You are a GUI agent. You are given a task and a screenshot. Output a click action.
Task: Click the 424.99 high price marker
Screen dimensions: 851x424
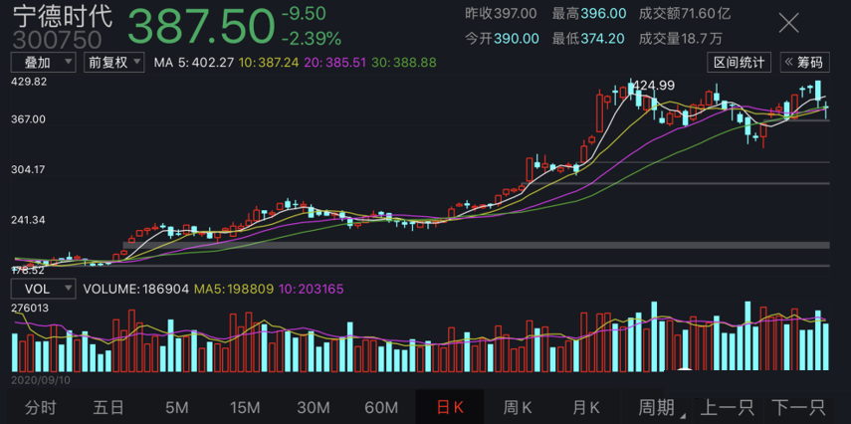tap(655, 85)
